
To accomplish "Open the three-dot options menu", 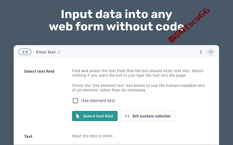I will click(201, 52).
